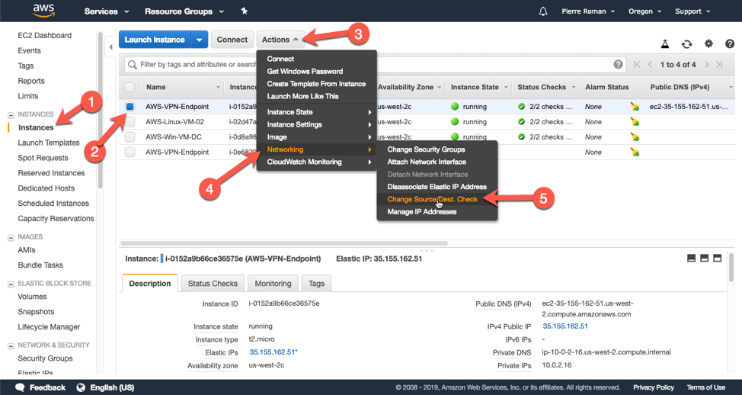Click the instance filter search field
The height and width of the screenshot is (395, 742).
(376, 64)
